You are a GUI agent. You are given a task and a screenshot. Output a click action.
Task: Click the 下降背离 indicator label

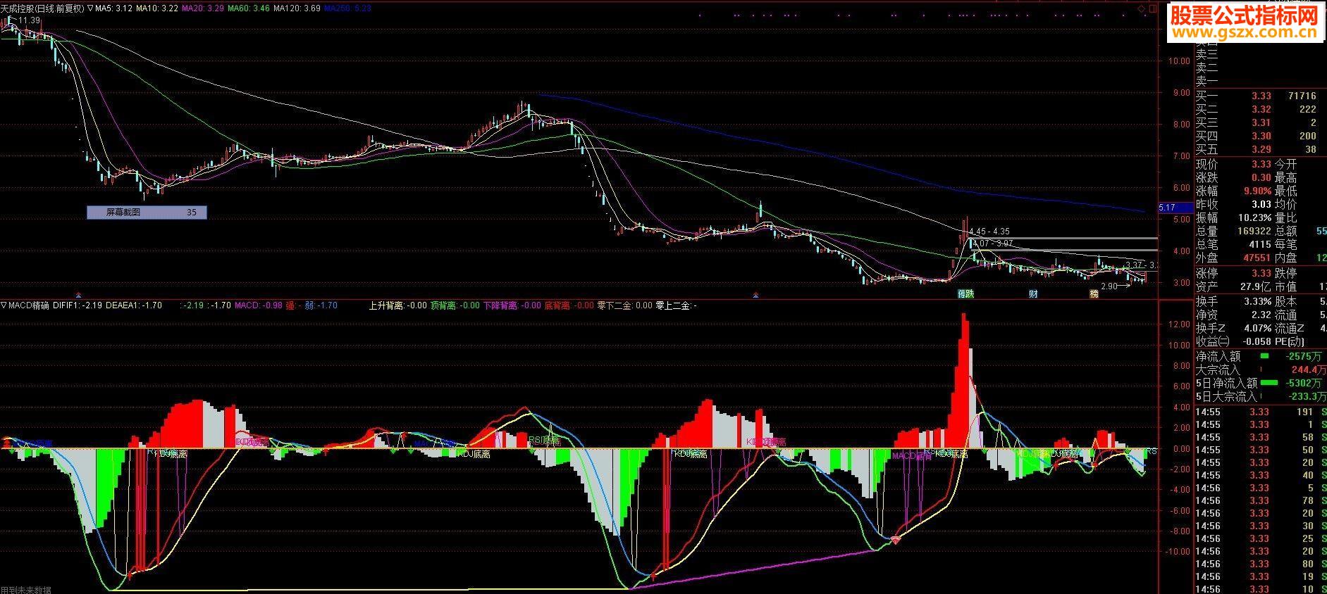click(512, 305)
